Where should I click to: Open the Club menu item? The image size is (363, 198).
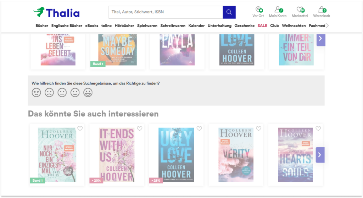275,26
